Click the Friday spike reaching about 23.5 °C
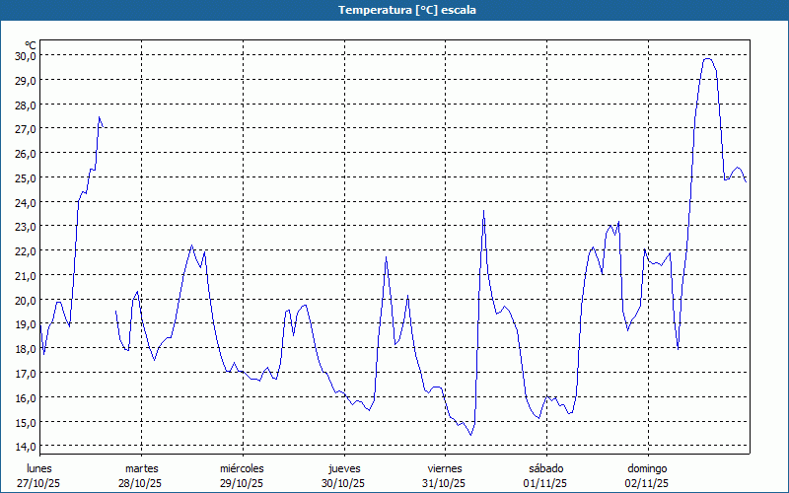 click(483, 211)
